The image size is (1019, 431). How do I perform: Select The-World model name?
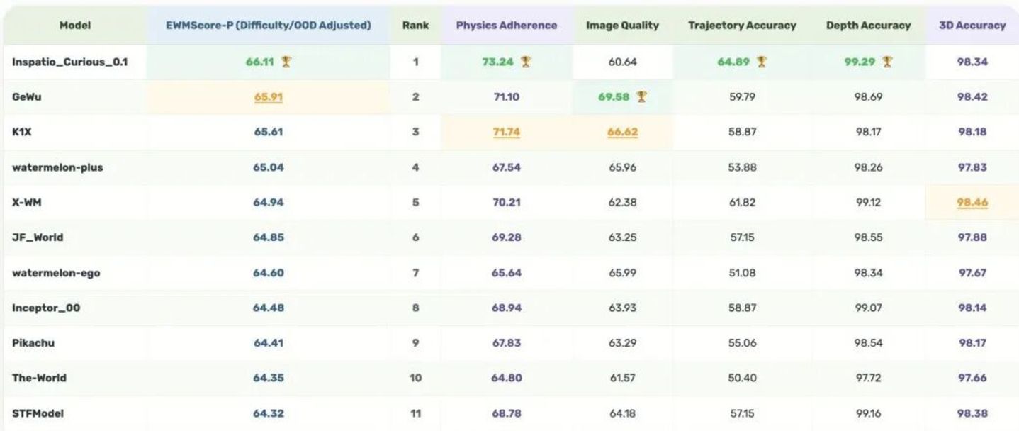coord(39,379)
